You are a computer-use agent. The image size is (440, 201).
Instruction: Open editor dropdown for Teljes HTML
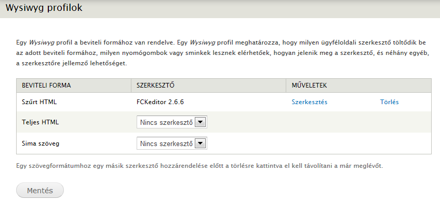click(172, 122)
